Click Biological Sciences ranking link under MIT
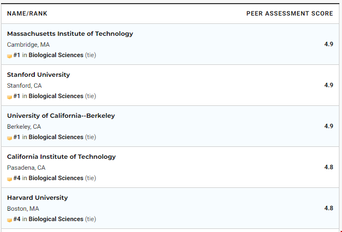This screenshot has width=342, height=232. [x=56, y=55]
